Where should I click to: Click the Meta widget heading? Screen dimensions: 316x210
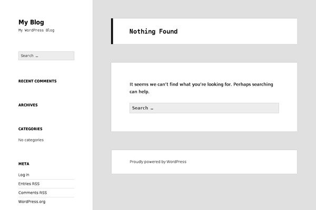pyautogui.click(x=24, y=164)
